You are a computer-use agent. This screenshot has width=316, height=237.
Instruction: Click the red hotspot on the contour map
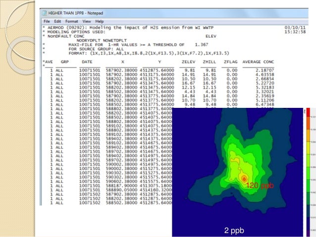[243, 178]
